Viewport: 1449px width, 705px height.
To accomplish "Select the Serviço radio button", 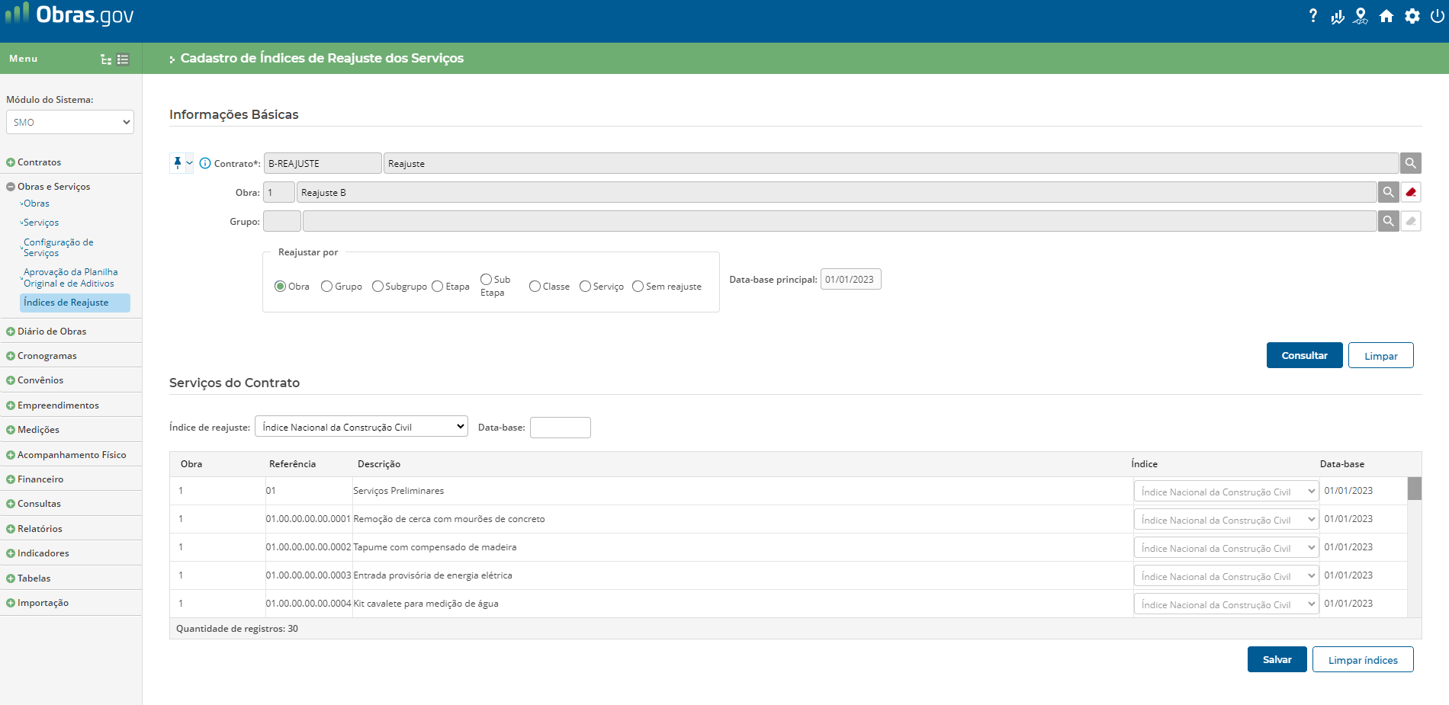I will point(585,287).
